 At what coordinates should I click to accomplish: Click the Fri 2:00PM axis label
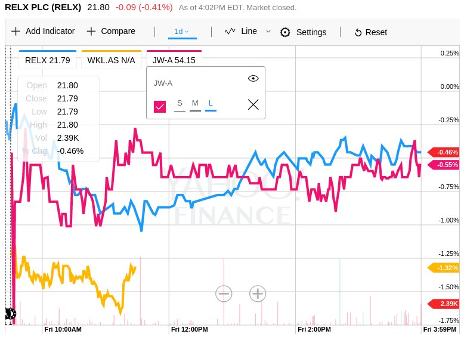click(314, 329)
